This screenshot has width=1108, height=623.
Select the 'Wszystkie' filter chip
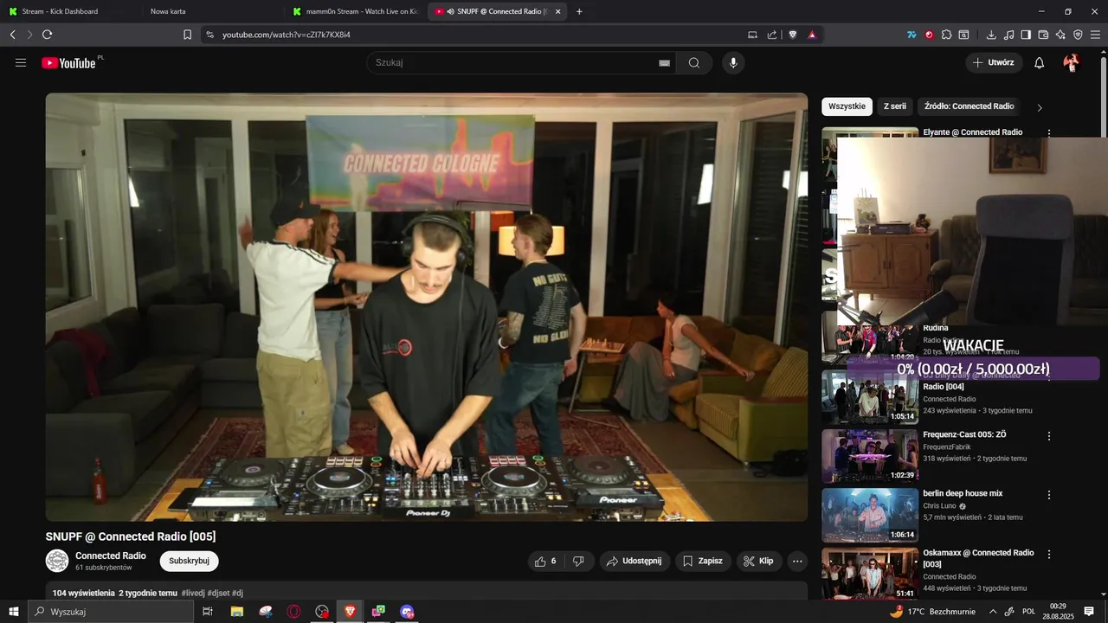point(847,106)
